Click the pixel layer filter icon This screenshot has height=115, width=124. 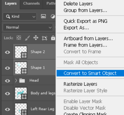point(43,16)
